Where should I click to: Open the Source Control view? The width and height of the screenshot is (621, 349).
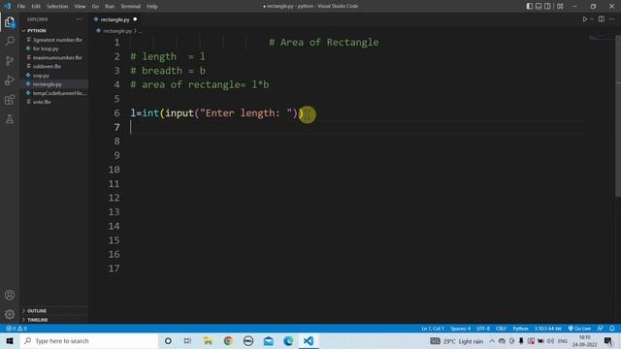[10, 60]
